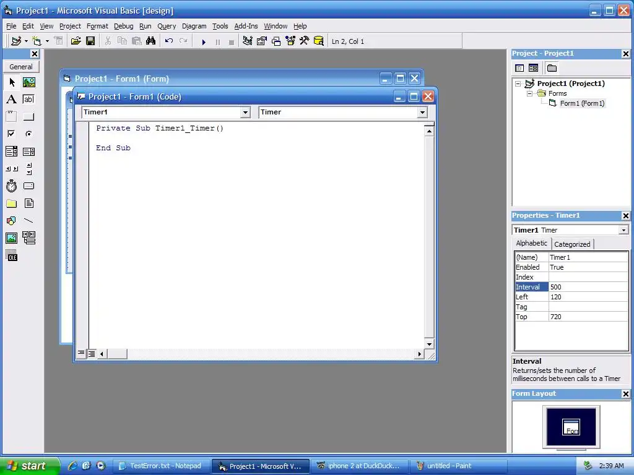Select the Timer control tool
This screenshot has width=634, height=475.
(x=12, y=186)
